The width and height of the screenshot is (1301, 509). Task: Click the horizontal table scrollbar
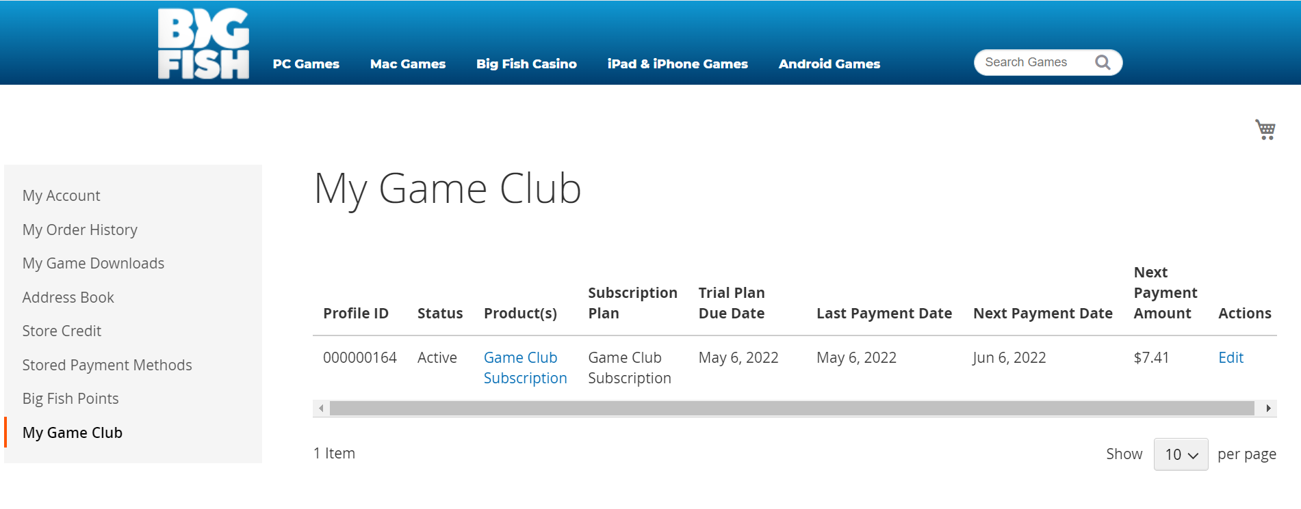click(791, 409)
